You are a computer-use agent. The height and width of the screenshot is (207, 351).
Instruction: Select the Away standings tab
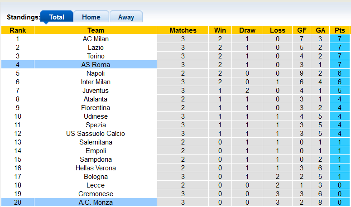click(126, 17)
